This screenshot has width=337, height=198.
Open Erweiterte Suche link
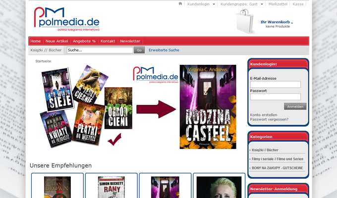coord(164,50)
